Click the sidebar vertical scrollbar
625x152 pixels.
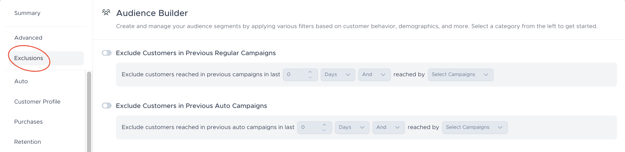click(x=89, y=112)
